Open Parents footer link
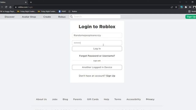 click(x=77, y=99)
